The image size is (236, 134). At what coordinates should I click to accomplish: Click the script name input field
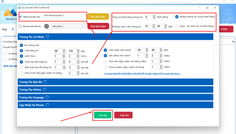click(64, 17)
